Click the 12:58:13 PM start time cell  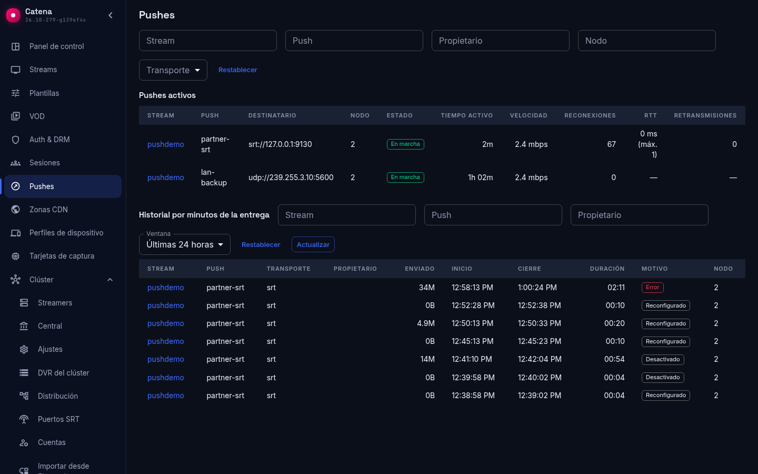pyautogui.click(x=473, y=288)
